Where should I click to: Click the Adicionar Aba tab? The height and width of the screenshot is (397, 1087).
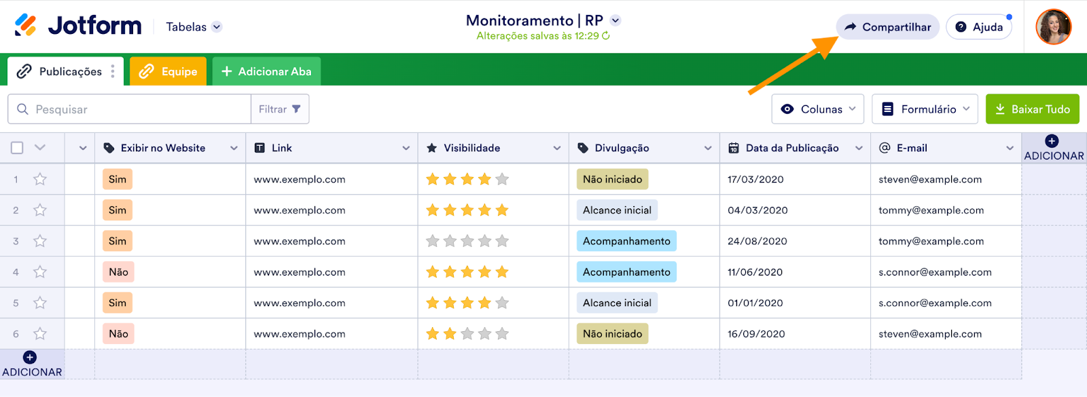pos(266,71)
